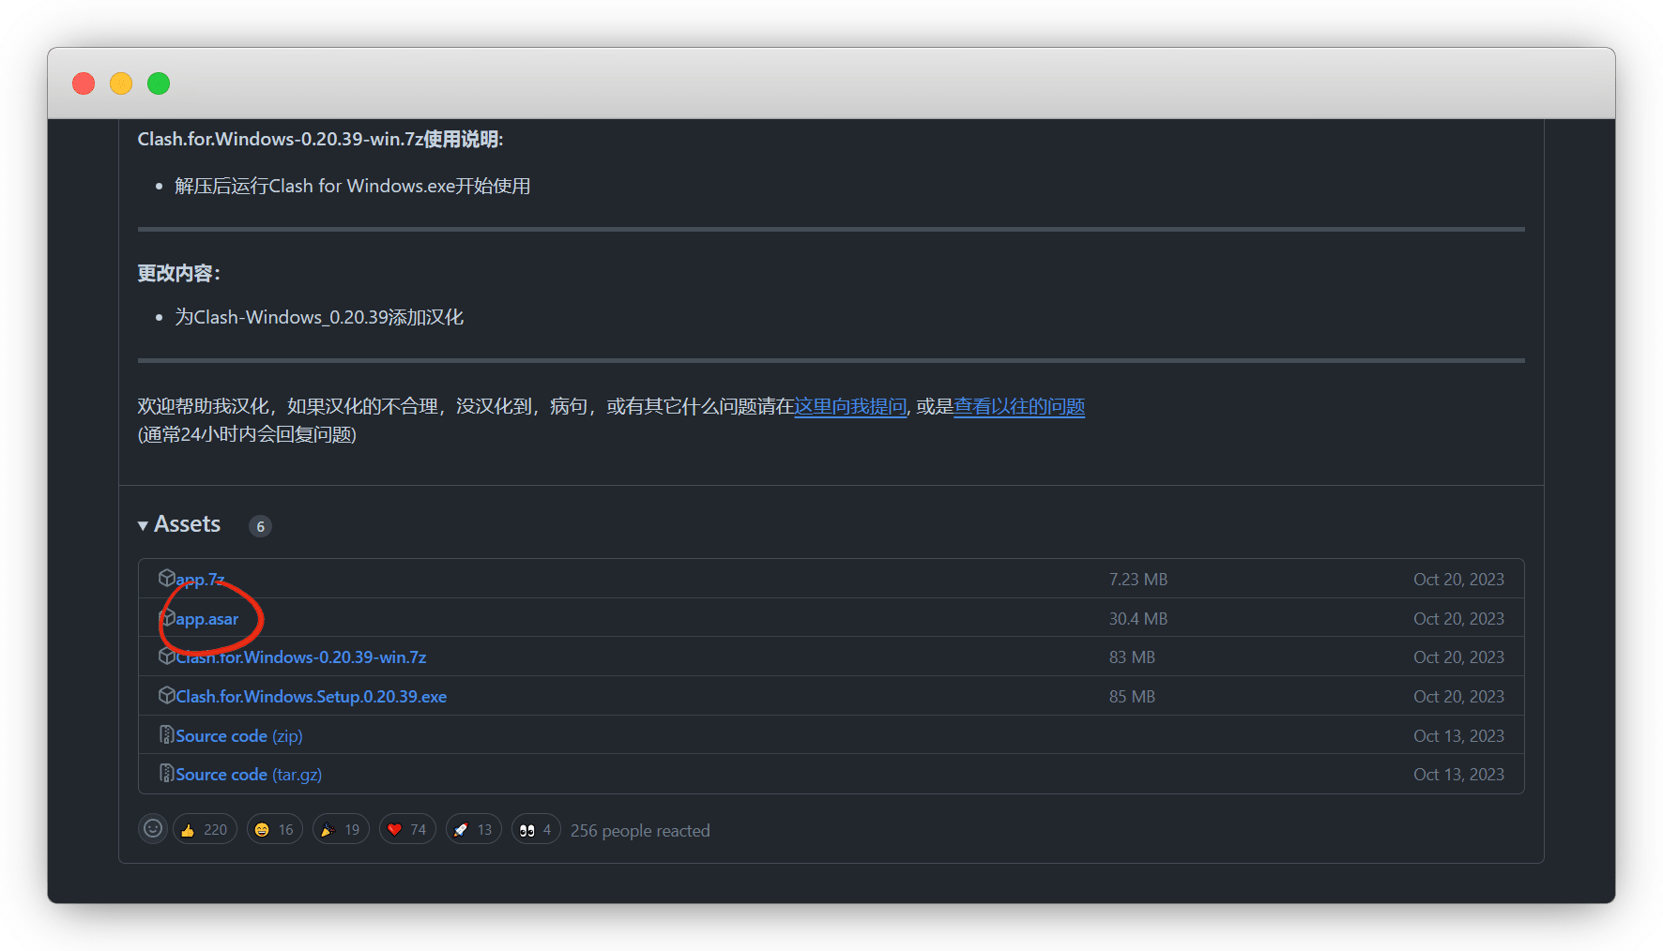Toggle the hooray party reaction 19
This screenshot has height=951, width=1663.
point(341,830)
